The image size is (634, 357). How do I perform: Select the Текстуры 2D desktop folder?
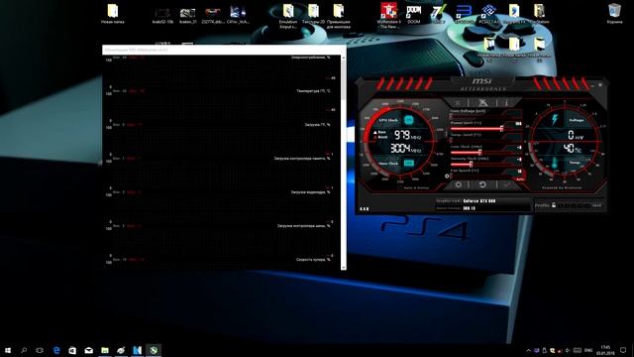(x=313, y=14)
